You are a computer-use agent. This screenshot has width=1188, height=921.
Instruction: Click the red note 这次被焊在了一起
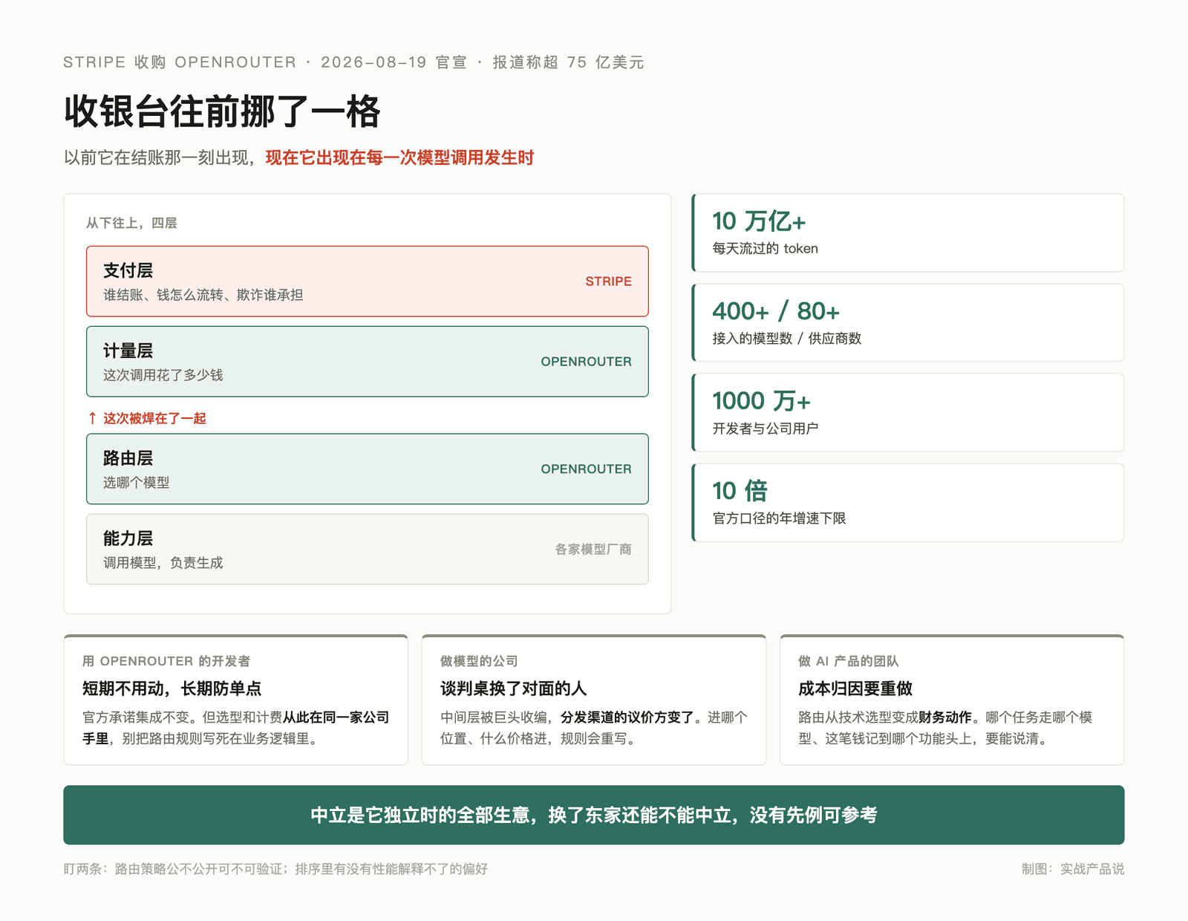pyautogui.click(x=154, y=418)
